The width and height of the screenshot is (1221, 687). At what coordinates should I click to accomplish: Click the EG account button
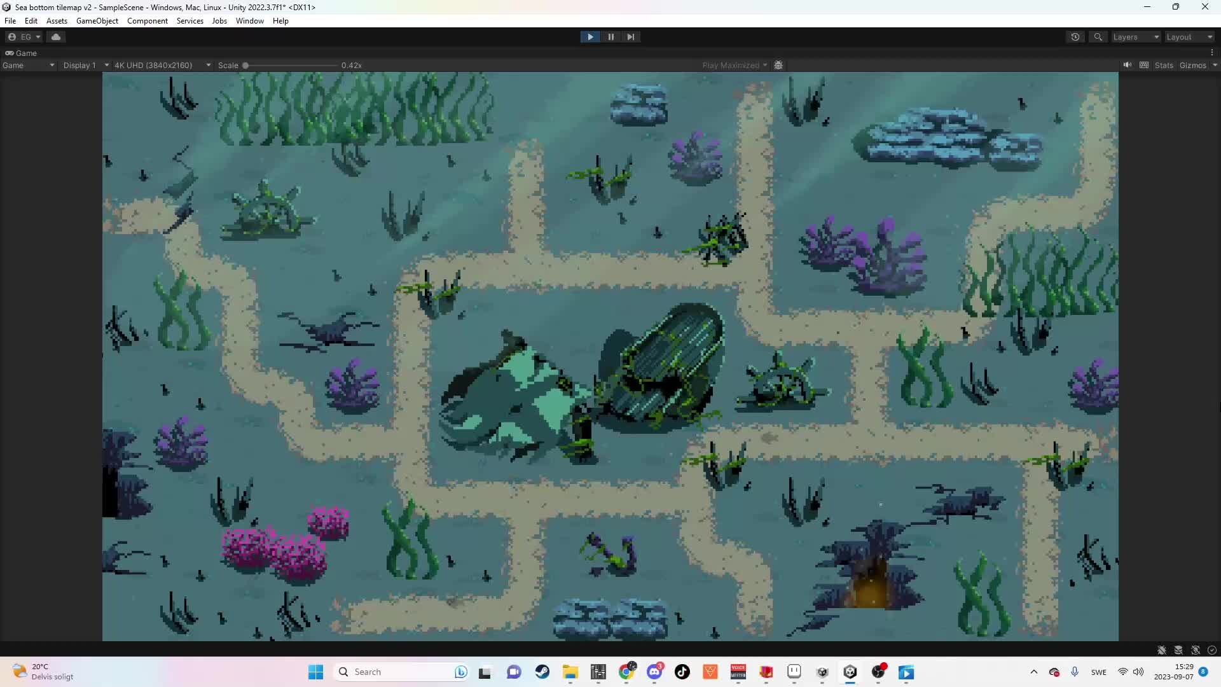[23, 36]
